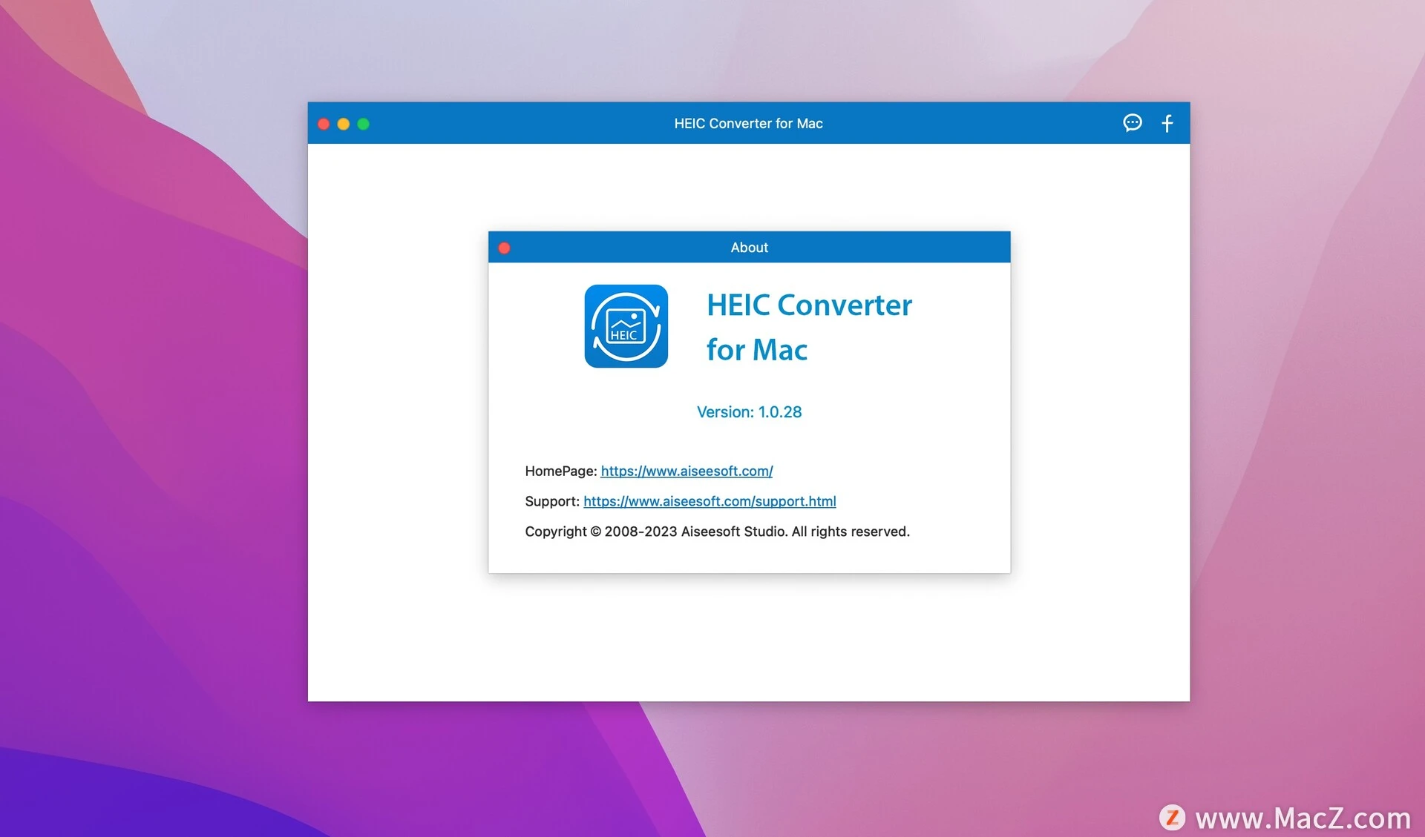The image size is (1425, 837).
Task: Click the Support label
Action: tap(551, 501)
